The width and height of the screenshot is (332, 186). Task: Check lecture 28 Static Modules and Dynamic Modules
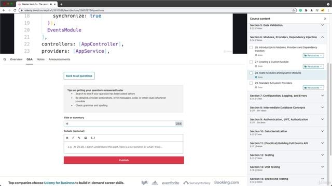251,73
